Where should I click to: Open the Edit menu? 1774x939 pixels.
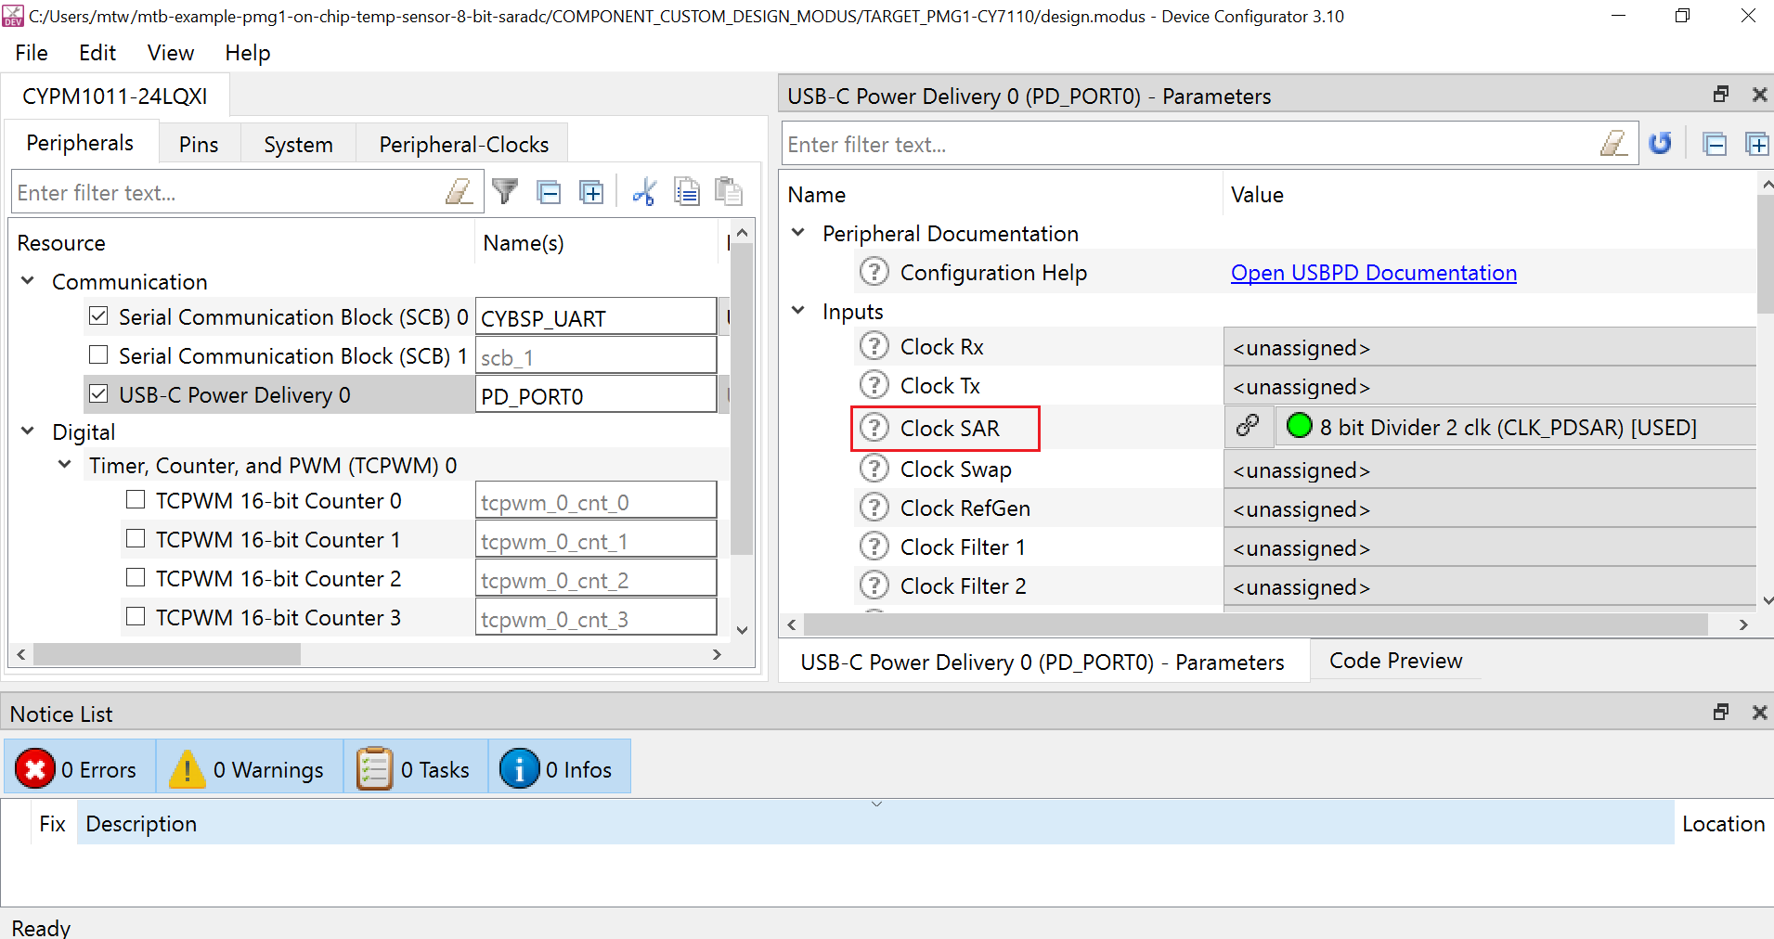[x=97, y=53]
